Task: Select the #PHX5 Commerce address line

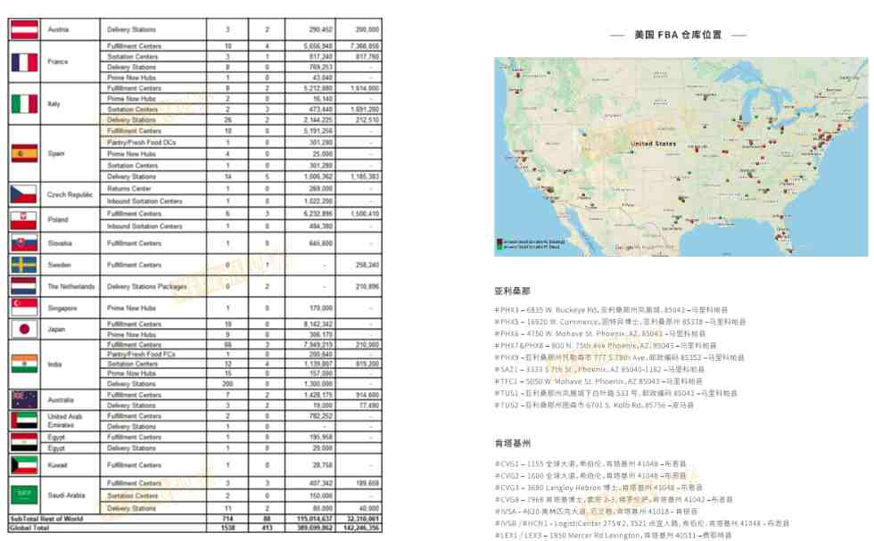Action: [620, 322]
